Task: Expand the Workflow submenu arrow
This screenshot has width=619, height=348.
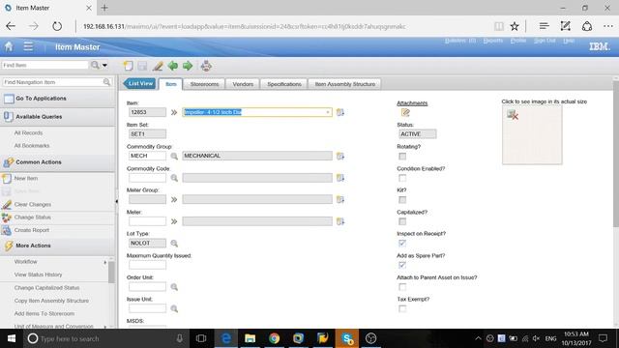Action: (105, 262)
